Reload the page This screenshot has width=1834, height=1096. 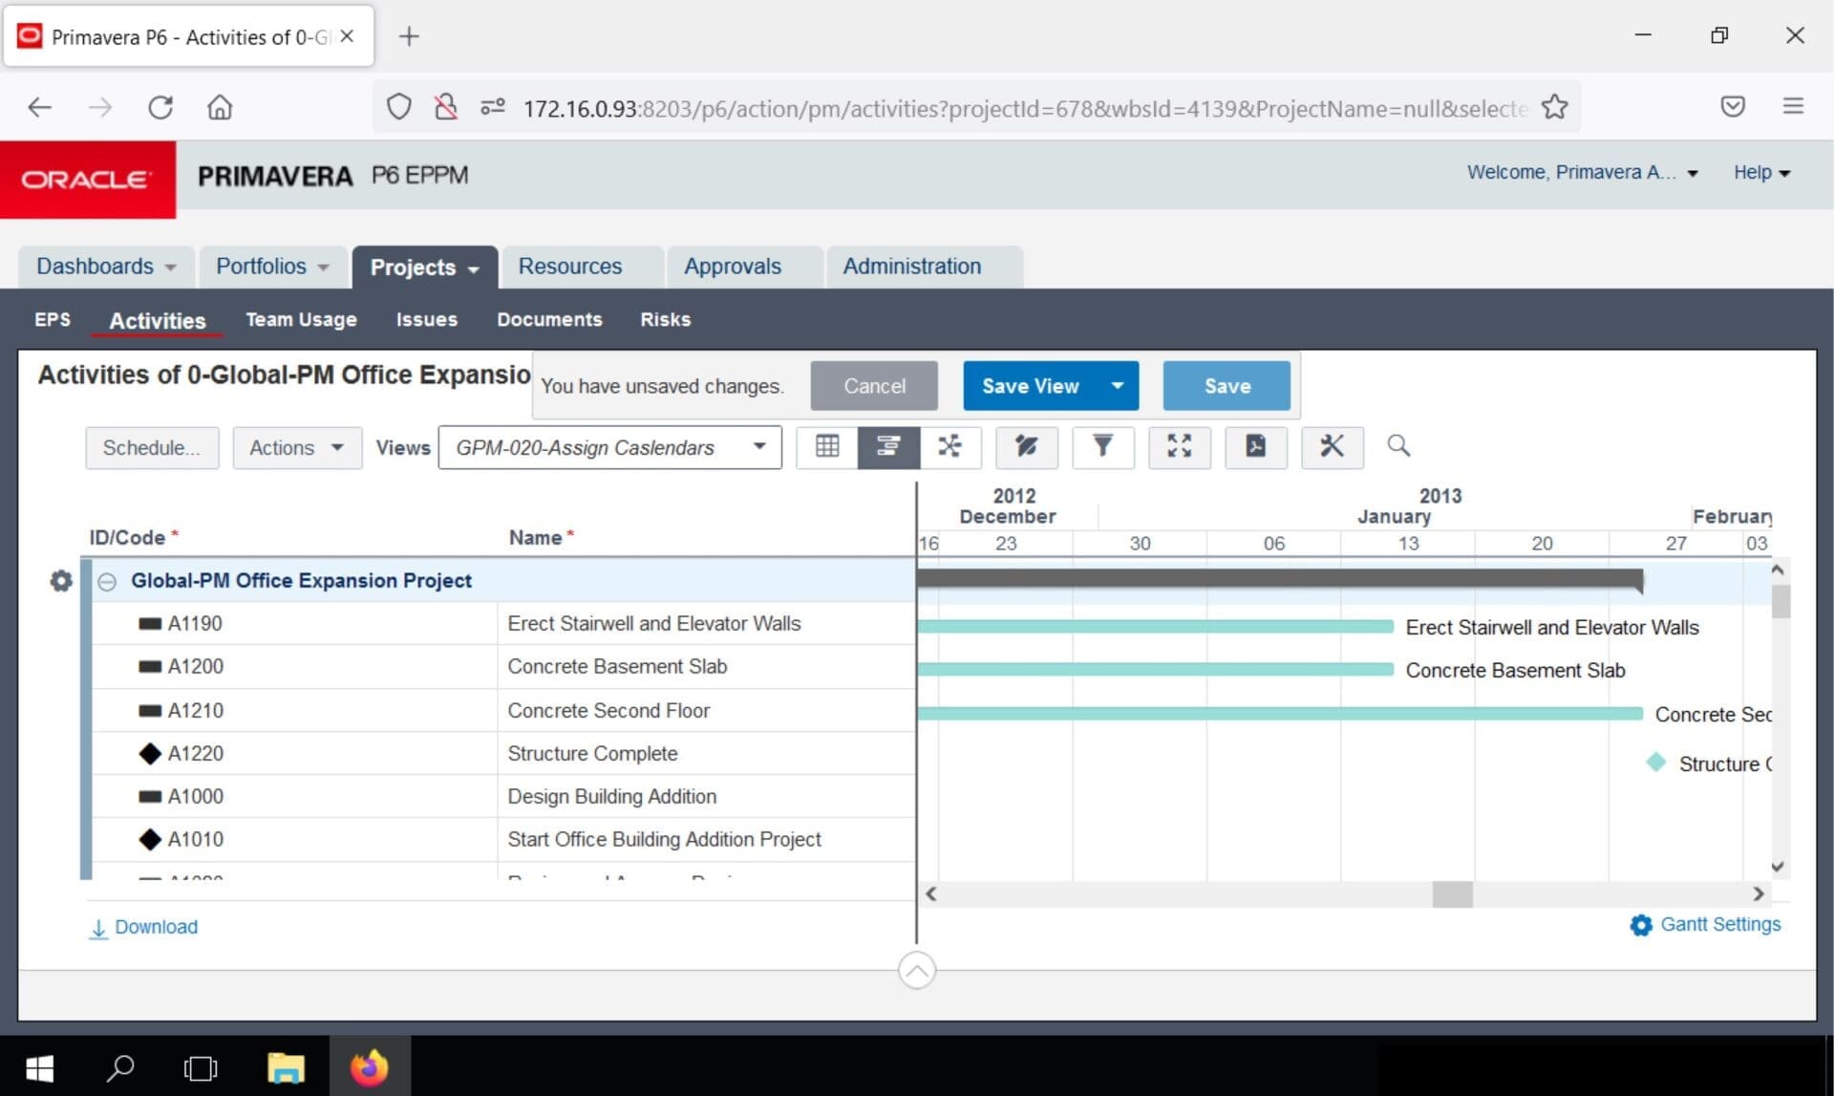tap(160, 107)
